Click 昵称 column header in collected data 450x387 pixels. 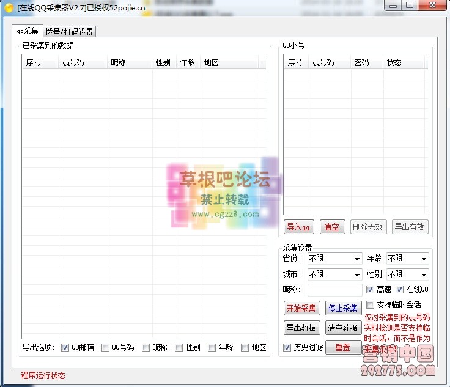(x=130, y=62)
